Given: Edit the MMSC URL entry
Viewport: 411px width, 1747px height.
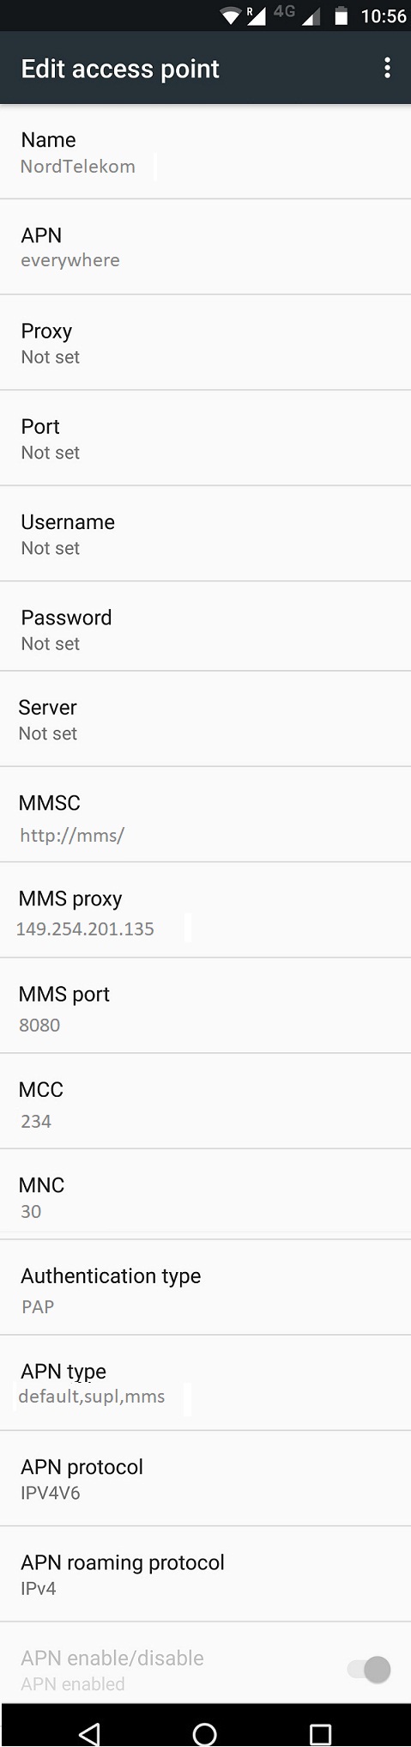Looking at the screenshot, I should tap(205, 814).
